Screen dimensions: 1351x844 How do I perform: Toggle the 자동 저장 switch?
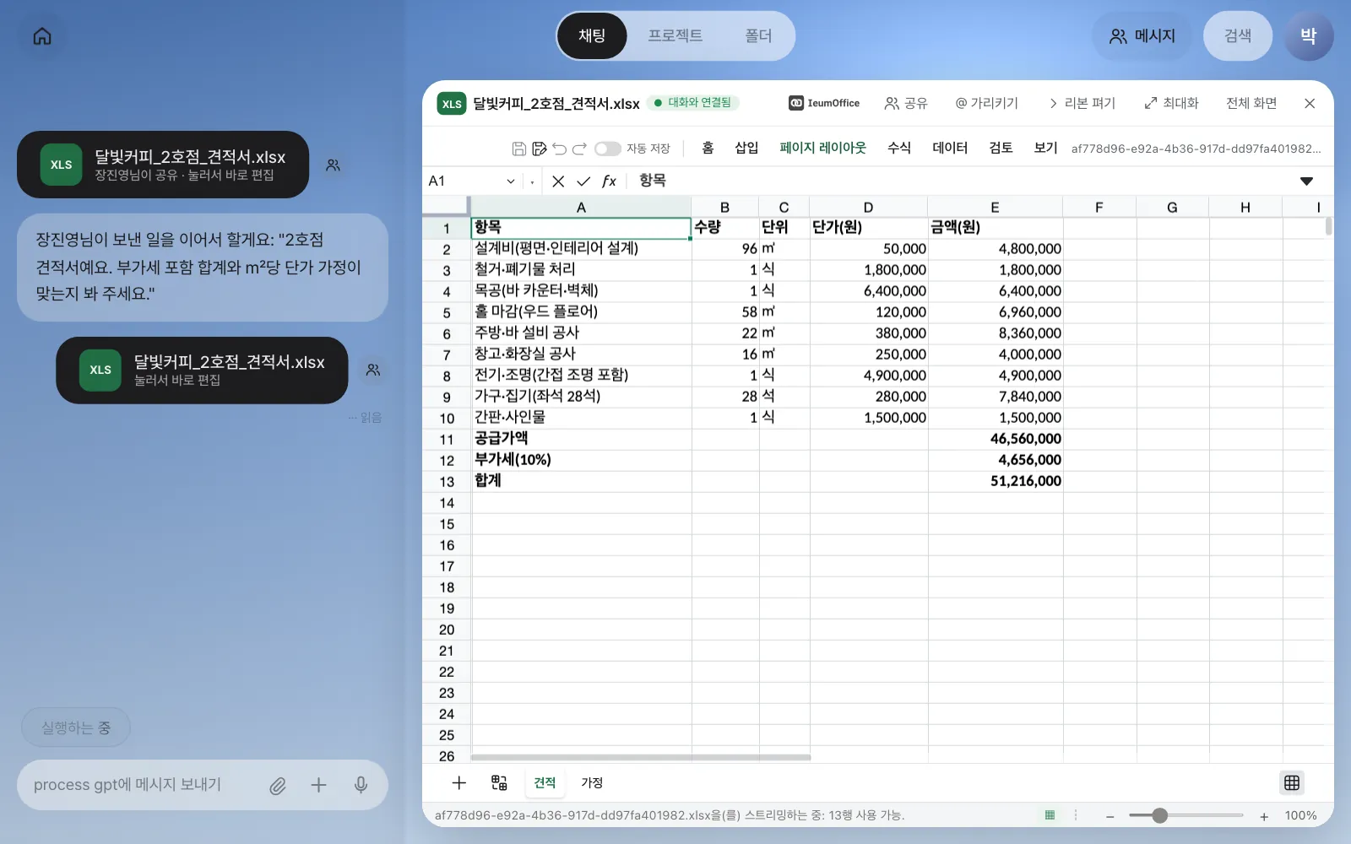tap(607, 149)
